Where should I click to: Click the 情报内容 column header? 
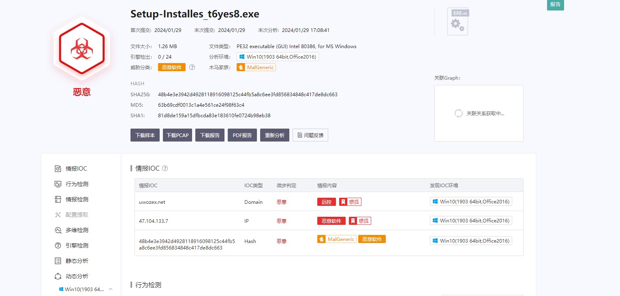tap(327, 186)
